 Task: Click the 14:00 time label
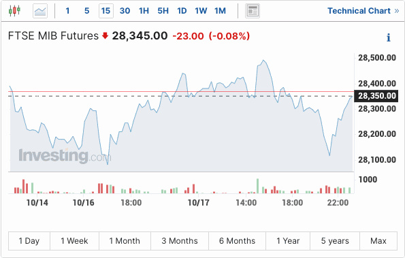click(x=246, y=202)
